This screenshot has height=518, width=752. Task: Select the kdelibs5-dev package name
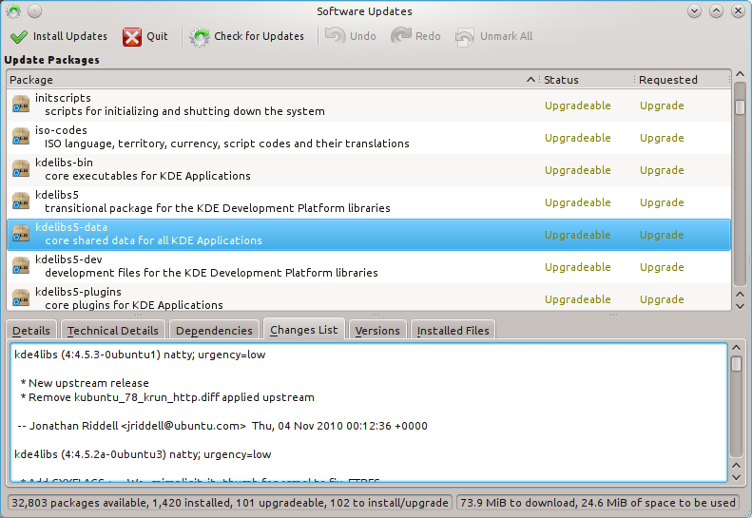coord(68,259)
